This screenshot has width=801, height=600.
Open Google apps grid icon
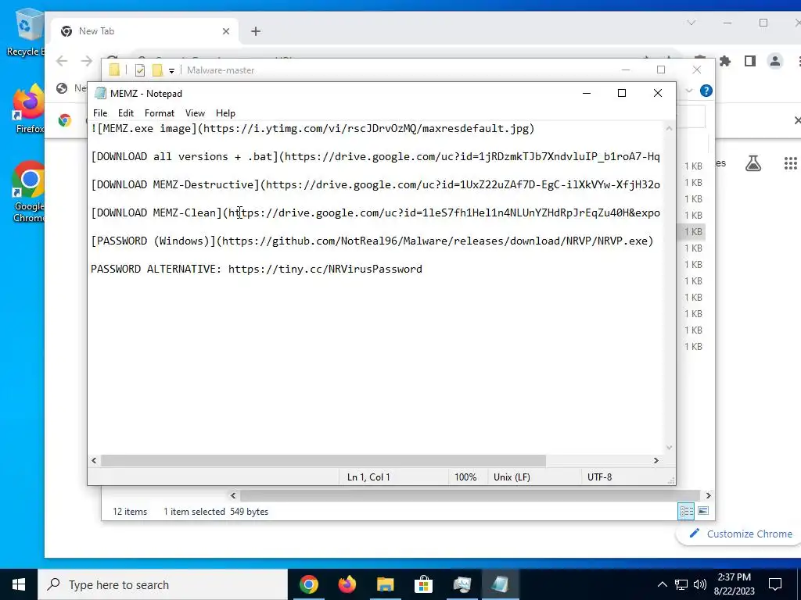(x=790, y=163)
